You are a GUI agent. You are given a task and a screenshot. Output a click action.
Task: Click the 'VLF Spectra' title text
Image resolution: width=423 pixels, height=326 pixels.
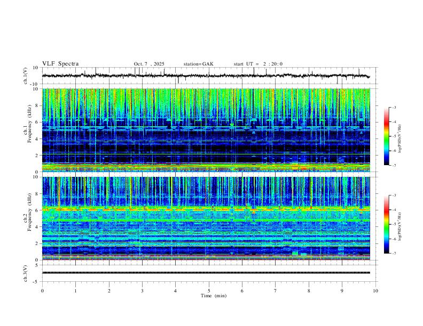60,64
